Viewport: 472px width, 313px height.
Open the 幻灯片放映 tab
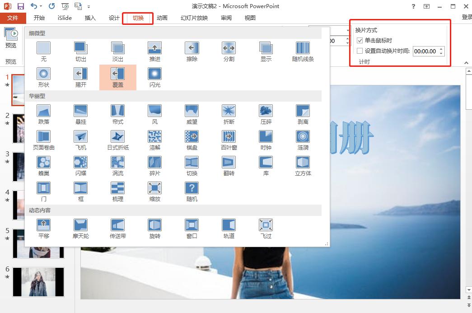point(194,18)
